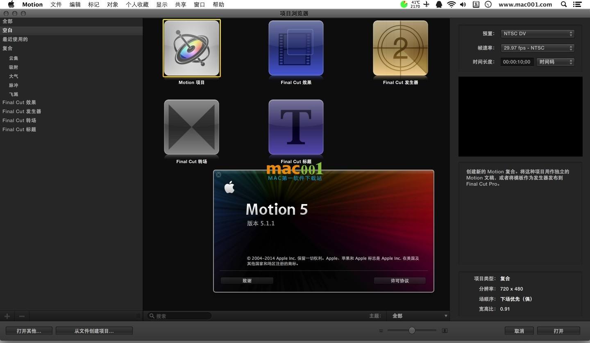Open the 文件 menu
590x343 pixels.
click(x=56, y=5)
